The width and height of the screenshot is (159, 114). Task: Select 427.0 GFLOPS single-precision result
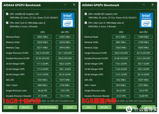[x=143, y=53]
